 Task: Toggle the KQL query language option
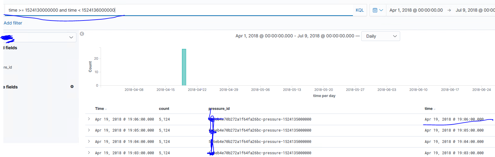pyautogui.click(x=360, y=10)
